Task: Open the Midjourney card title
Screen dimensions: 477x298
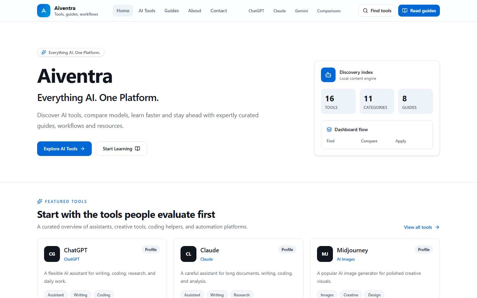Action: 352,250
